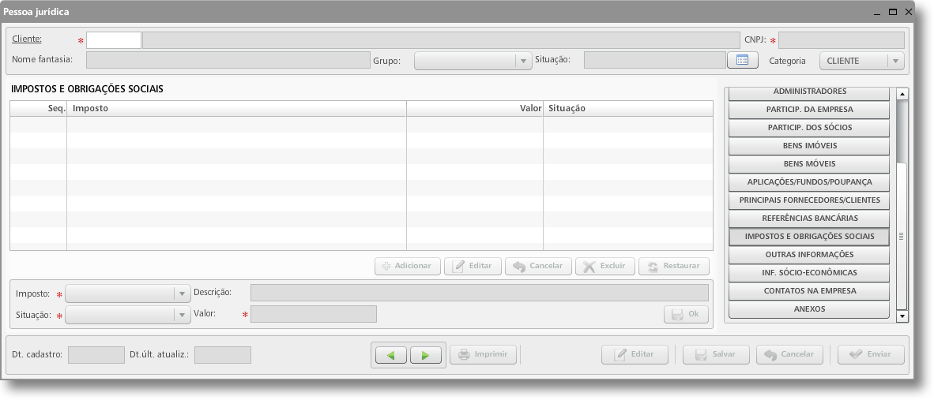
Task: Select IMPOSTOS E OBRIGAÇÕES SOCIAIS section
Action: point(809,237)
